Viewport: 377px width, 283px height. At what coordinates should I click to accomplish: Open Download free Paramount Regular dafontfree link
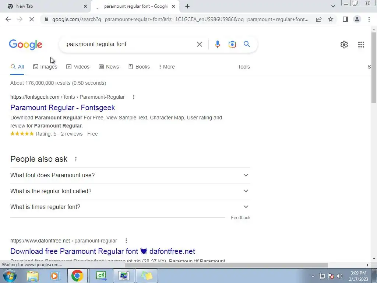pyautogui.click(x=103, y=251)
